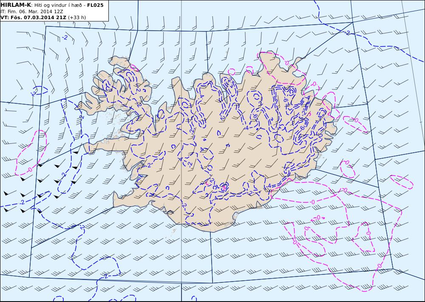Click the '(+33 h)' forecast offset text
Image resolution: width=425 pixels, height=302 pixels.
tap(76, 17)
